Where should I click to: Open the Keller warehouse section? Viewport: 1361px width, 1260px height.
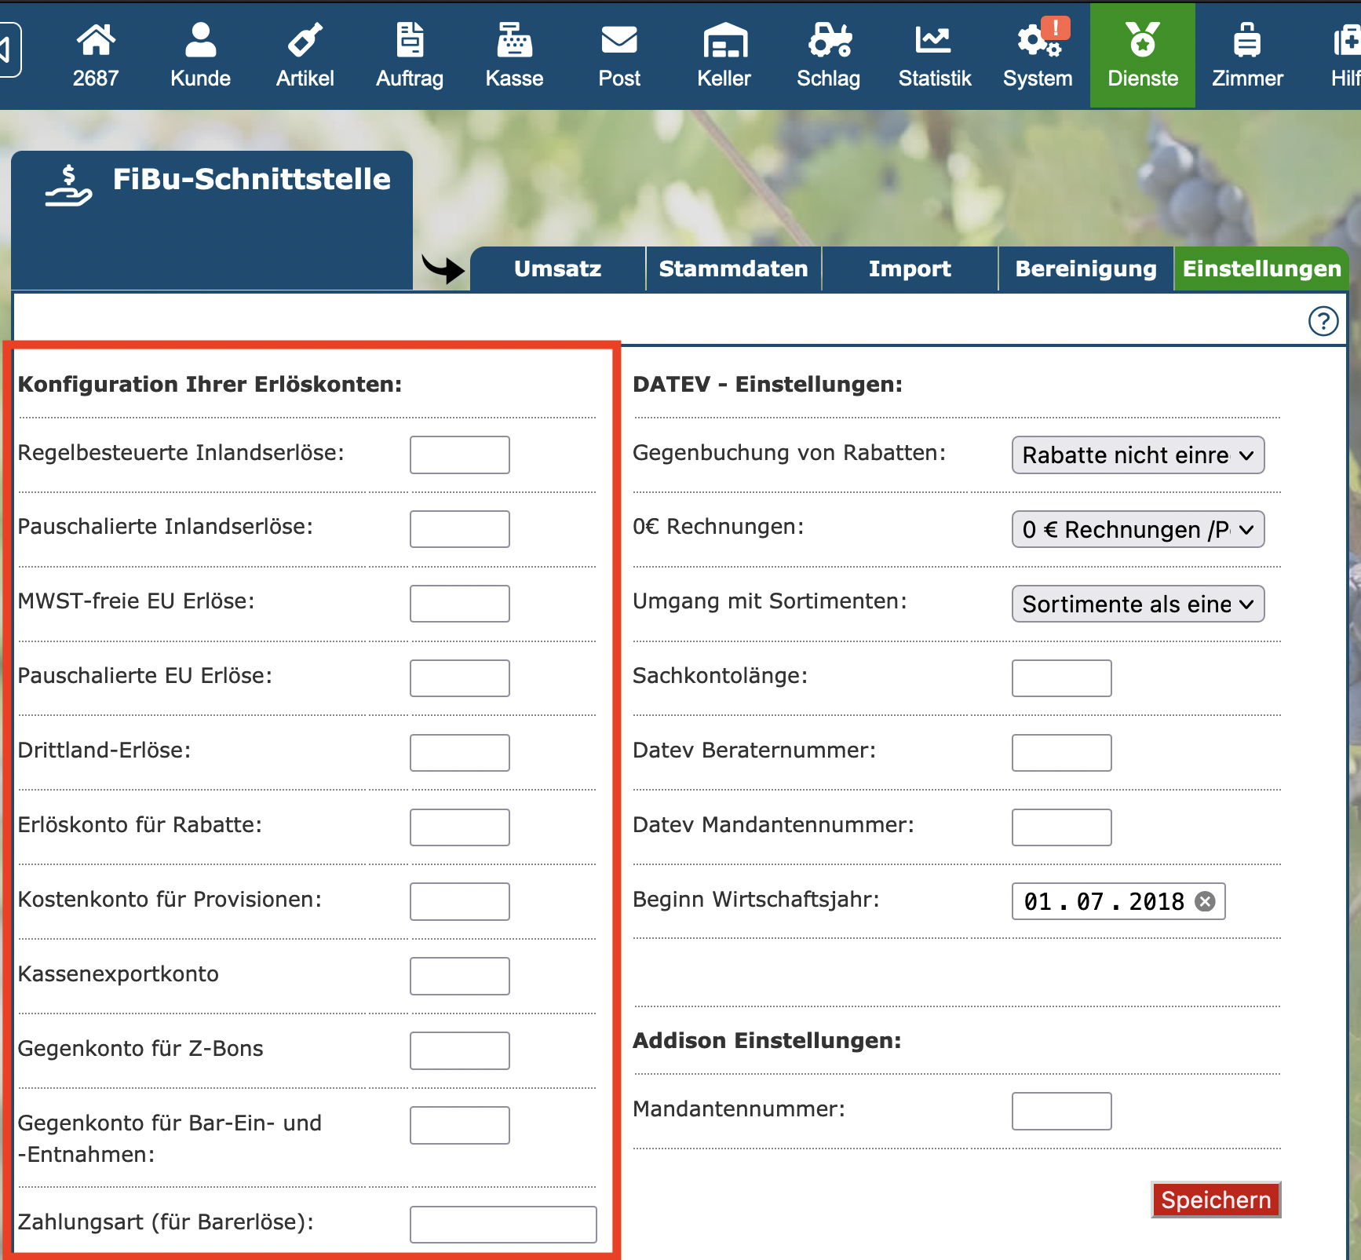click(x=724, y=55)
